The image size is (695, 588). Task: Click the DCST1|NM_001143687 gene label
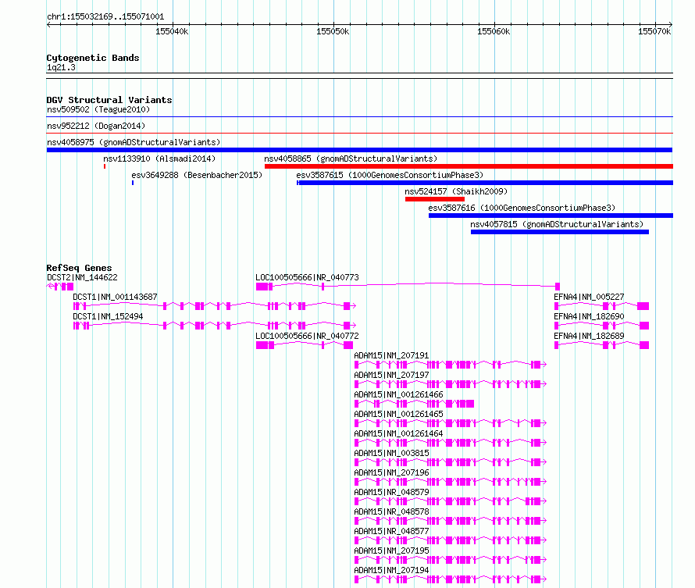click(115, 297)
